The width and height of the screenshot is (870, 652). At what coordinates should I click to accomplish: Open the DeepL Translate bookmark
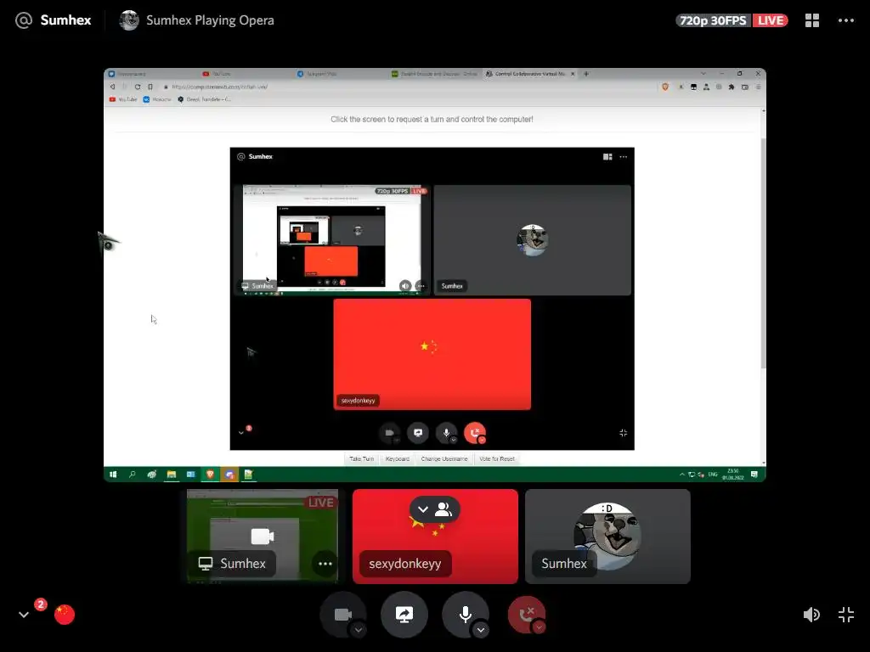(204, 100)
